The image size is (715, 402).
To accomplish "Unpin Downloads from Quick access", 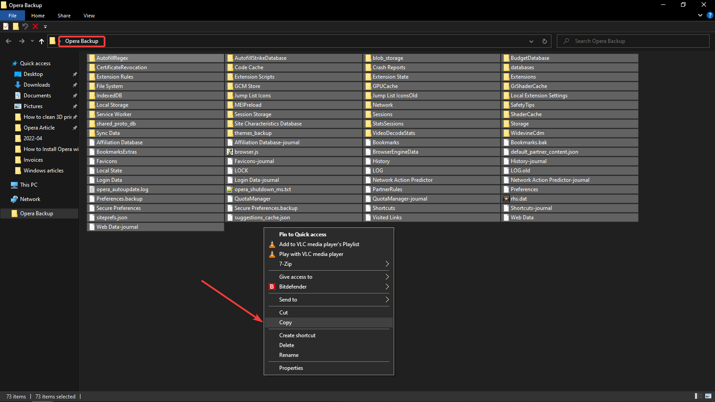I will (x=75, y=84).
